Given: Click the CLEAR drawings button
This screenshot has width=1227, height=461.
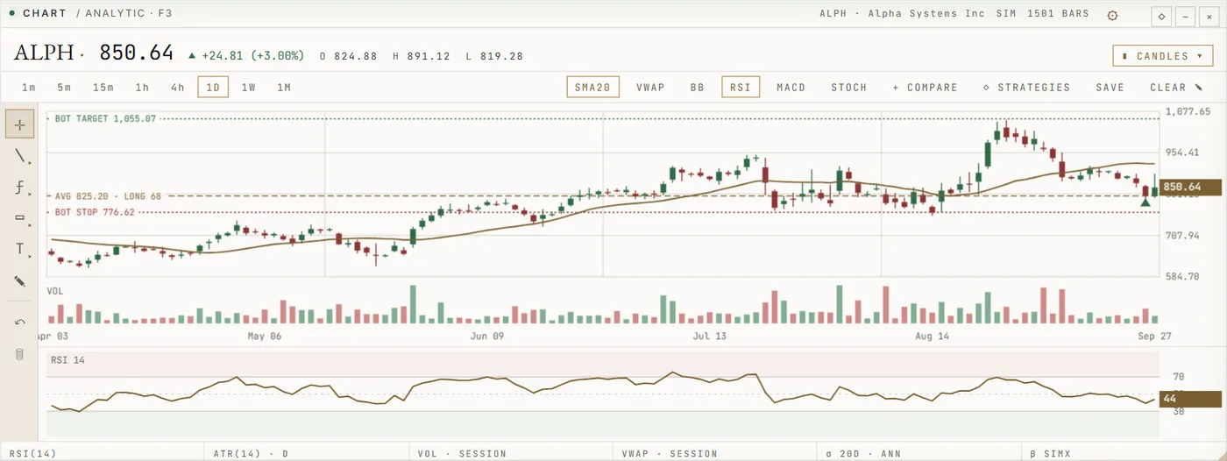Looking at the screenshot, I should coord(1175,88).
